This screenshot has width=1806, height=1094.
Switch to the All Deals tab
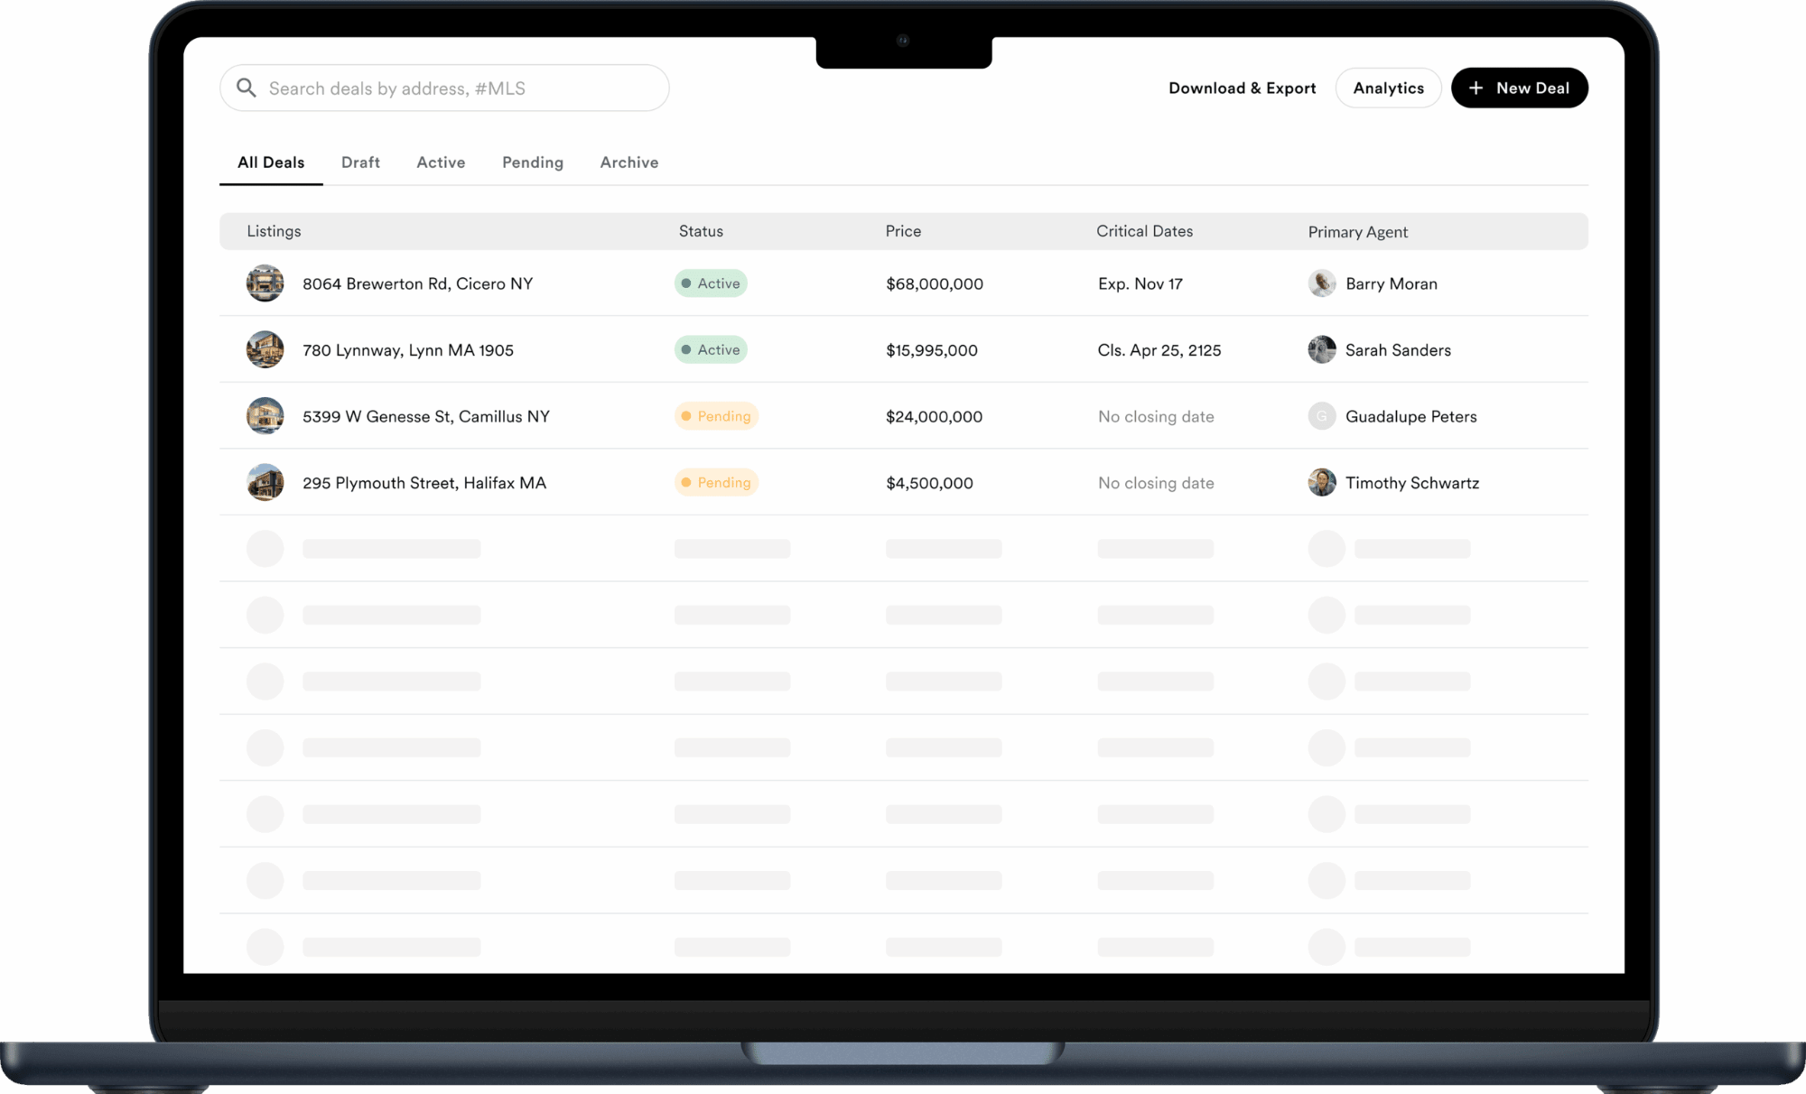click(x=271, y=162)
